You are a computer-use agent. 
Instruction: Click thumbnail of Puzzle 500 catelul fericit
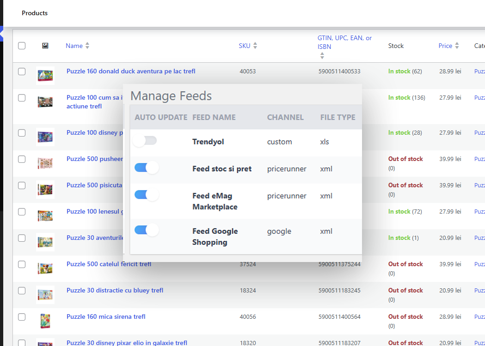click(45, 268)
